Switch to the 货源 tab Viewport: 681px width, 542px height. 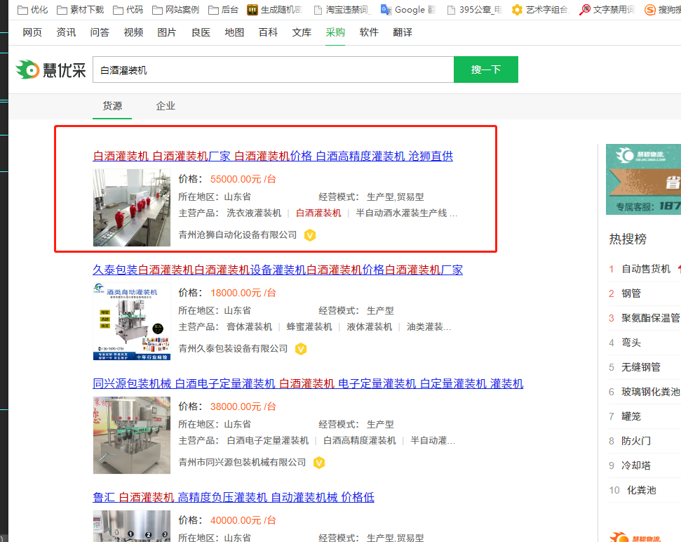112,106
